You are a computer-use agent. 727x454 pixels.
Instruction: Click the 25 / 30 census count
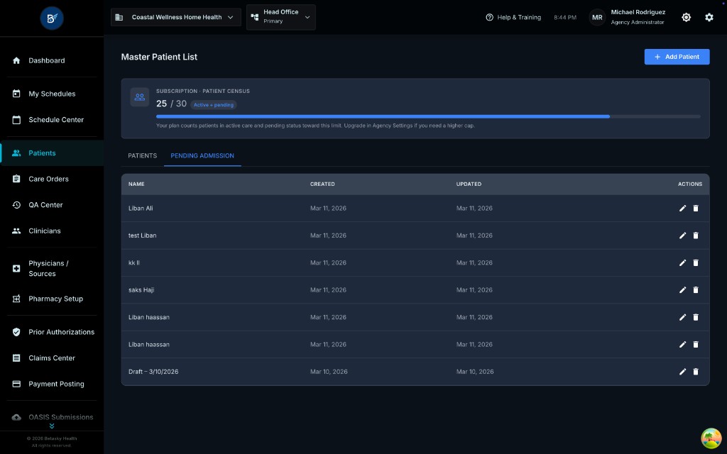click(x=171, y=104)
